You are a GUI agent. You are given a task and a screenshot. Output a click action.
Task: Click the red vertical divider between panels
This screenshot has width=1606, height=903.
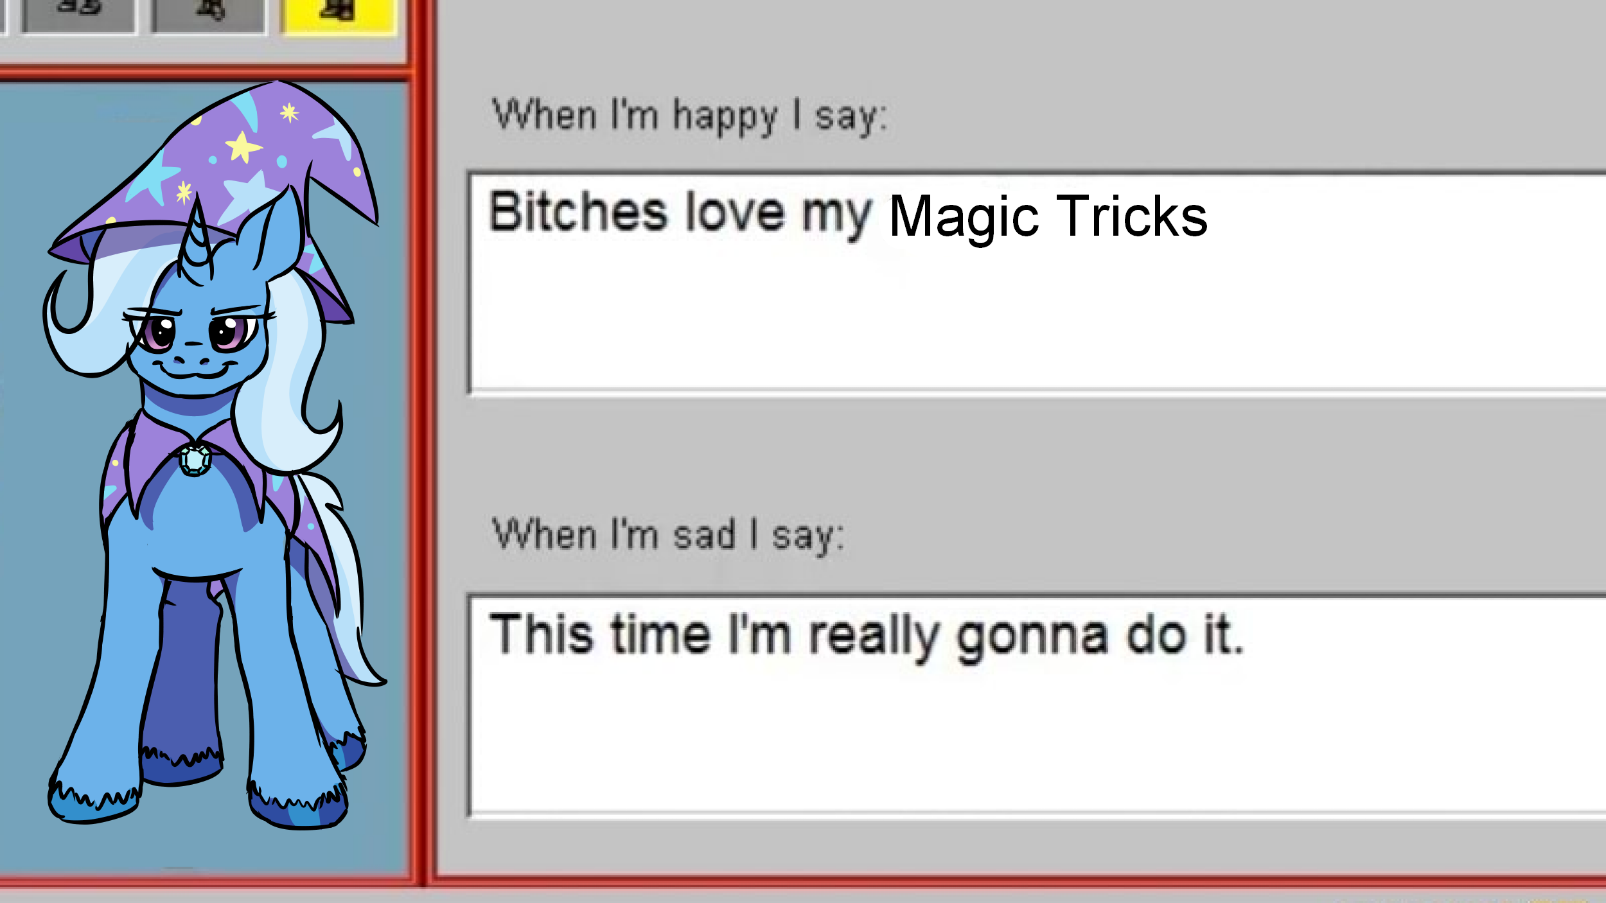click(423, 443)
